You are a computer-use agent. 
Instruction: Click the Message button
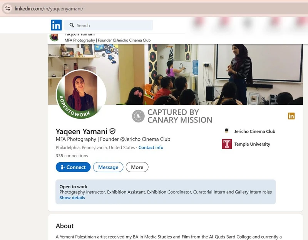(x=108, y=167)
